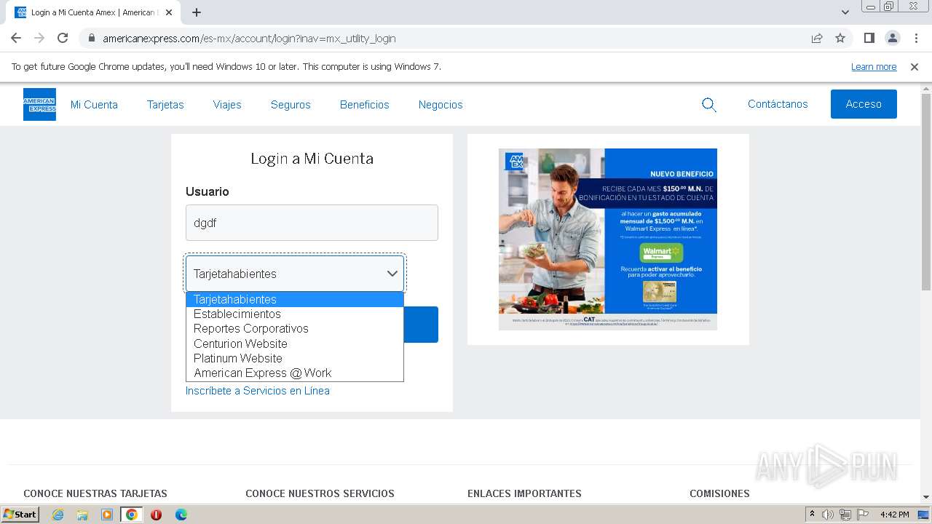The height and width of the screenshot is (524, 932).
Task: Open the Opera taskbar icon
Action: [156, 515]
